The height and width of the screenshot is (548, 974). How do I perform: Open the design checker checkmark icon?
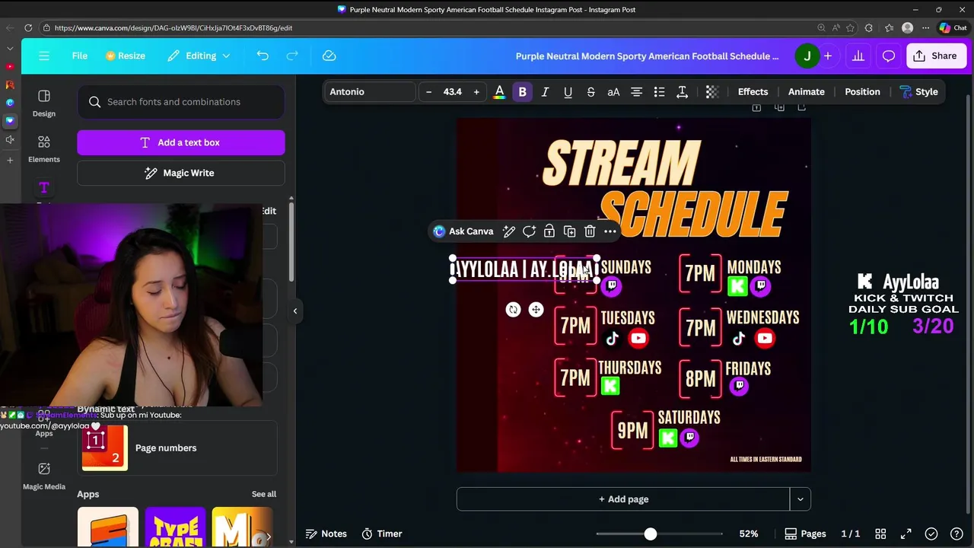tap(931, 534)
